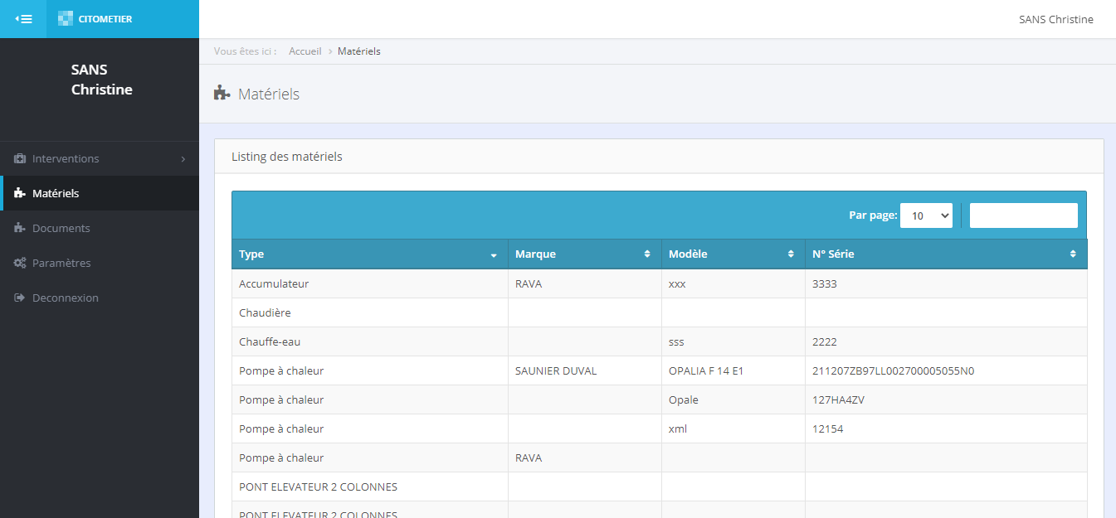Click Matériels in the breadcrumb
Screen dimensions: 1116x518
(x=359, y=51)
